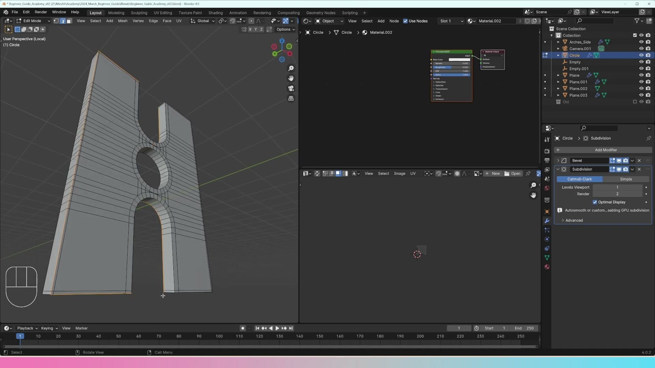Click the current frame number field

tap(459, 328)
